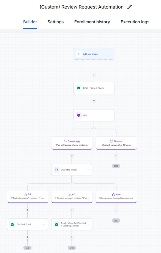Open Great Experience email options menu
Image resolution: width=161 pixels, height=253 pixels.
88,224
